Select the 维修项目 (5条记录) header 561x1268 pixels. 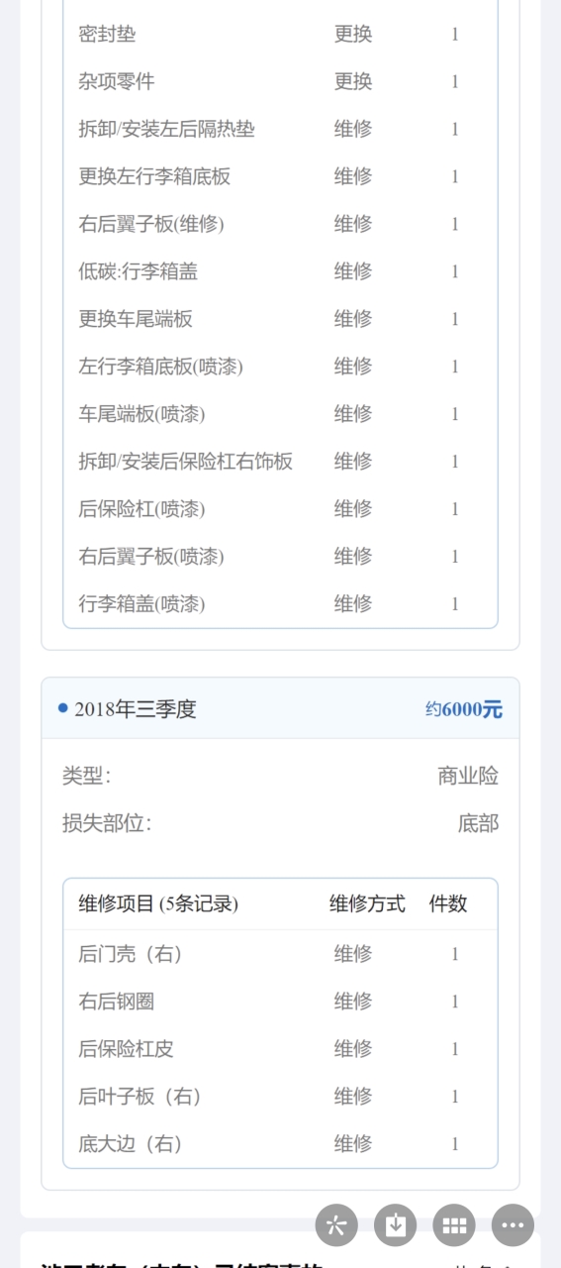[x=158, y=903]
